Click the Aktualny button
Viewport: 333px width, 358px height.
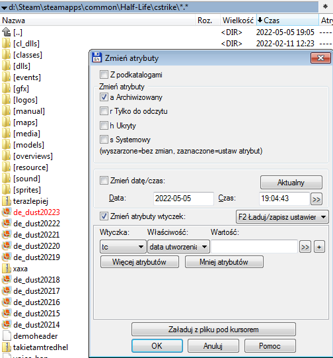pyautogui.click(x=291, y=183)
